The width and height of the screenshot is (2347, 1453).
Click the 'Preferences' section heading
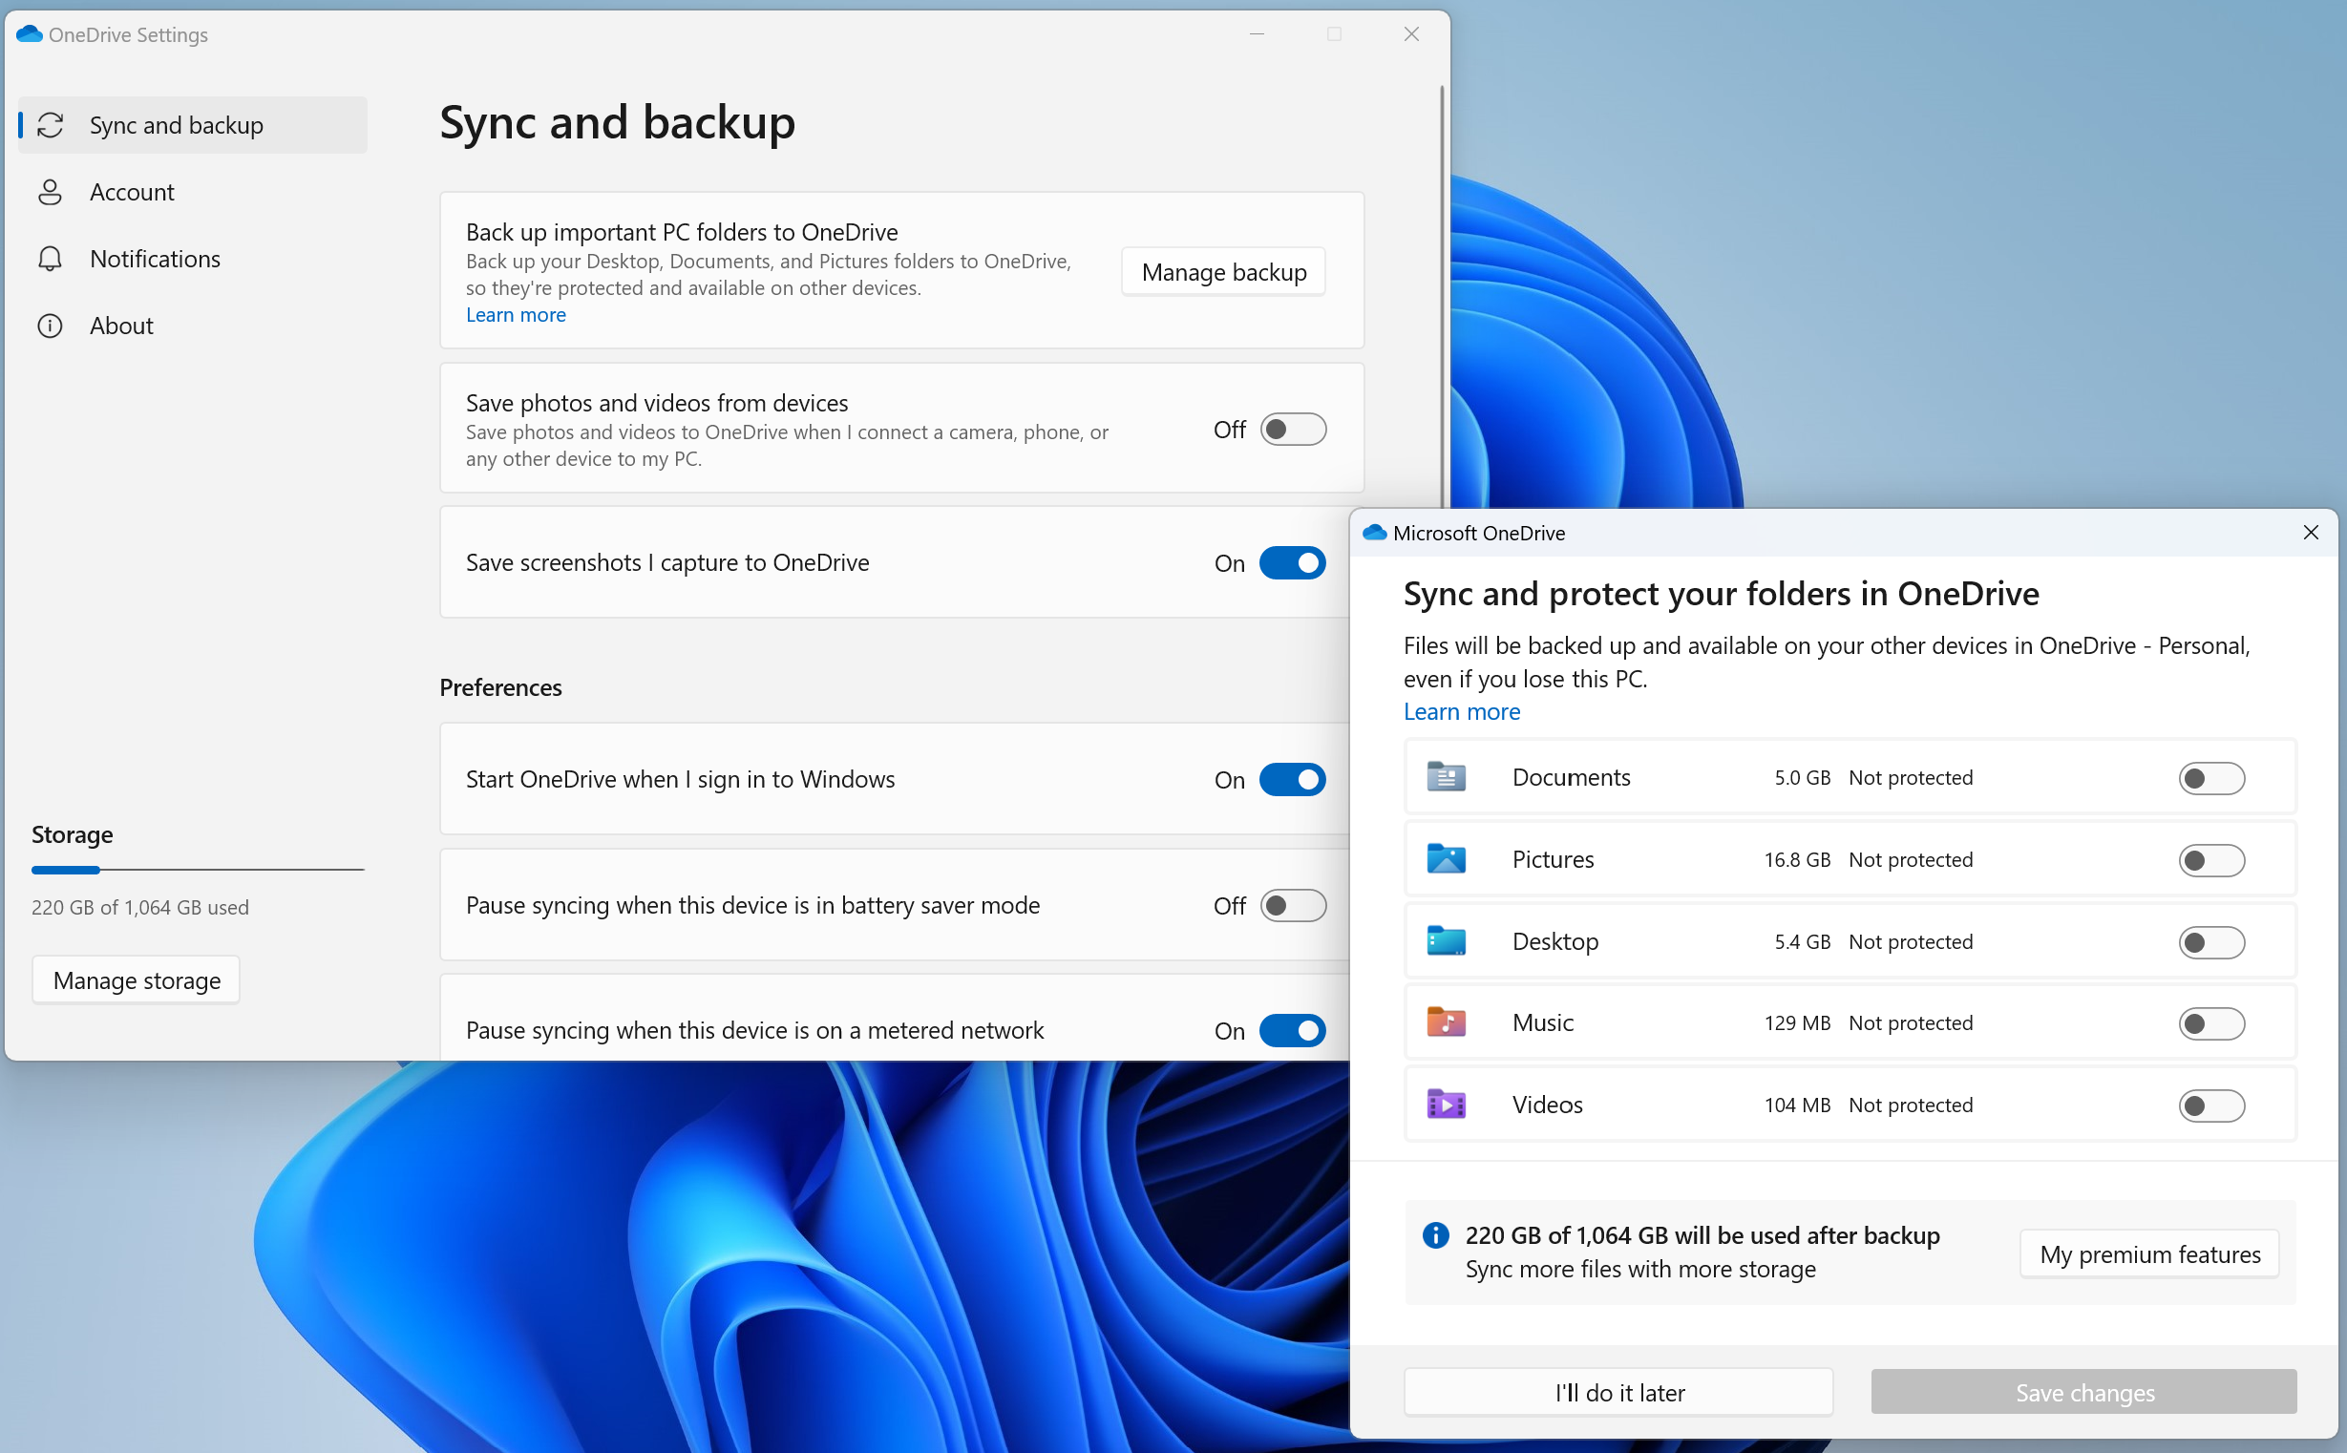point(500,688)
